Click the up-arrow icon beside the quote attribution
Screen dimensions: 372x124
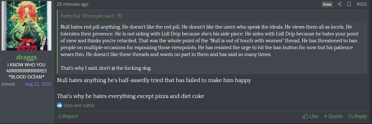[x=119, y=16]
